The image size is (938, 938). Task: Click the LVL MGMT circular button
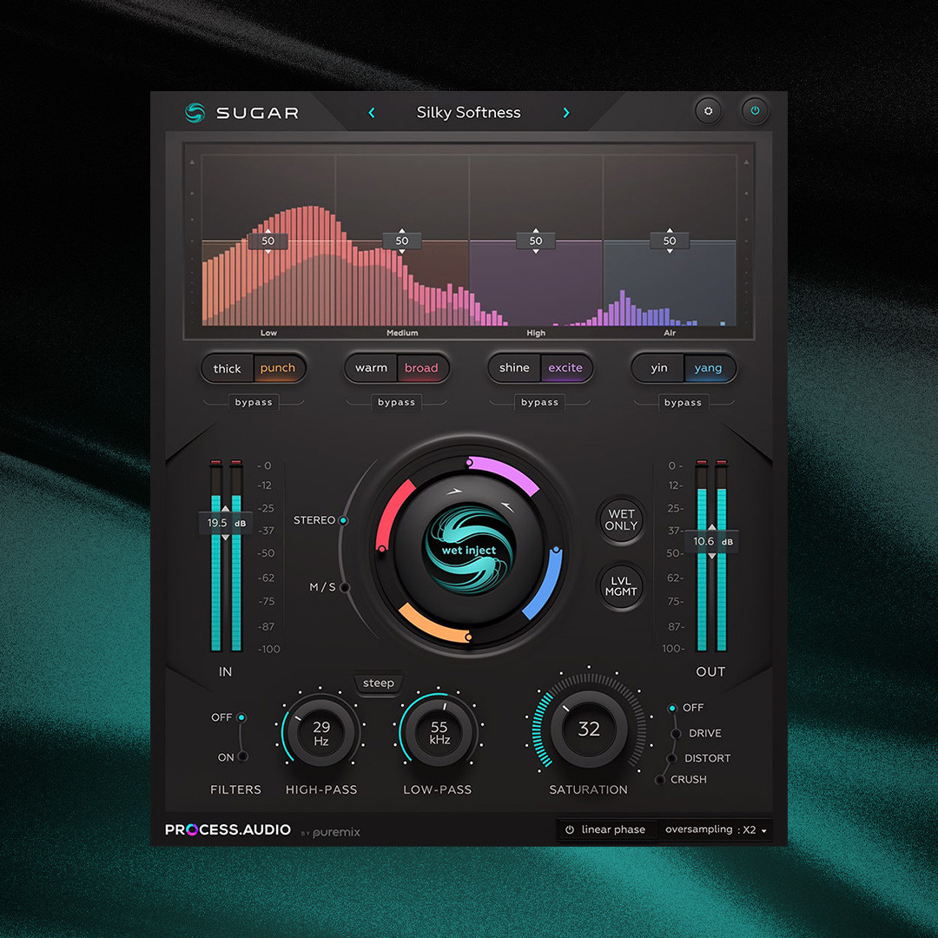pos(620,587)
